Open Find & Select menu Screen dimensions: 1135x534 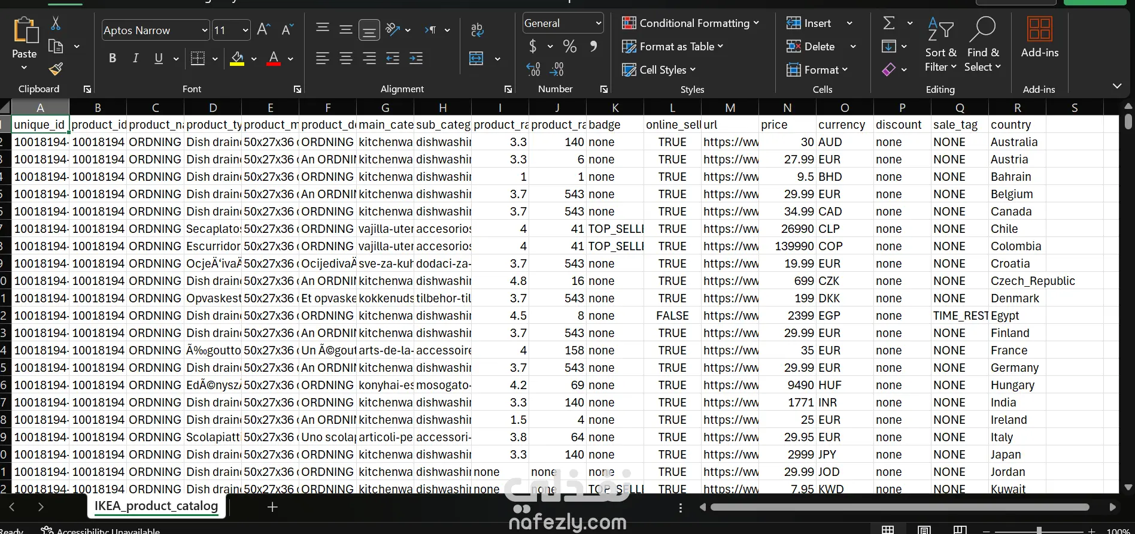coord(982,45)
